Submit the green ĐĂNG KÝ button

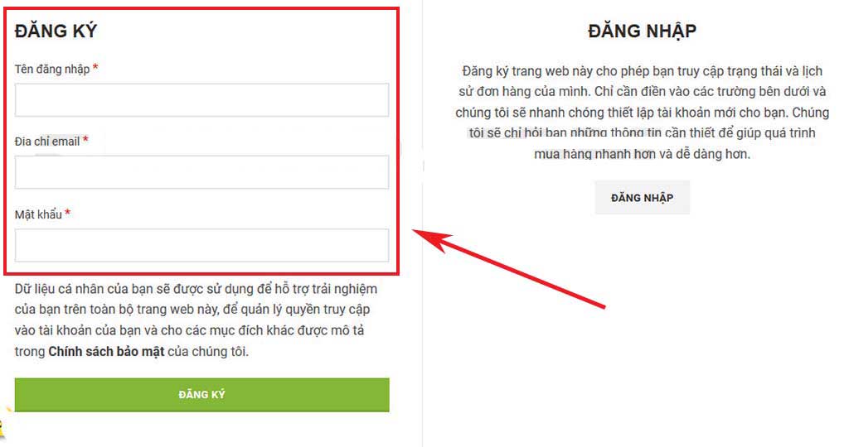[201, 395]
